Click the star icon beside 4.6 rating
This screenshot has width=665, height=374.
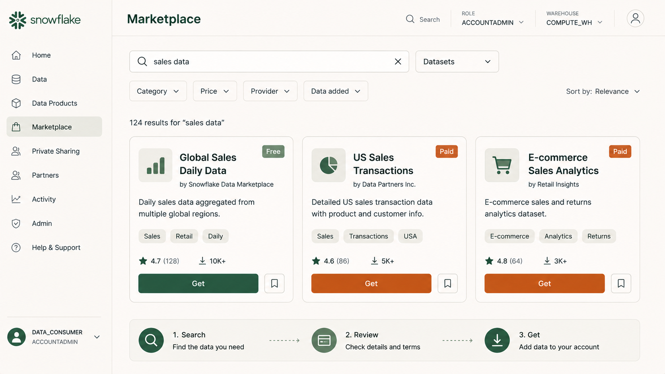316,261
